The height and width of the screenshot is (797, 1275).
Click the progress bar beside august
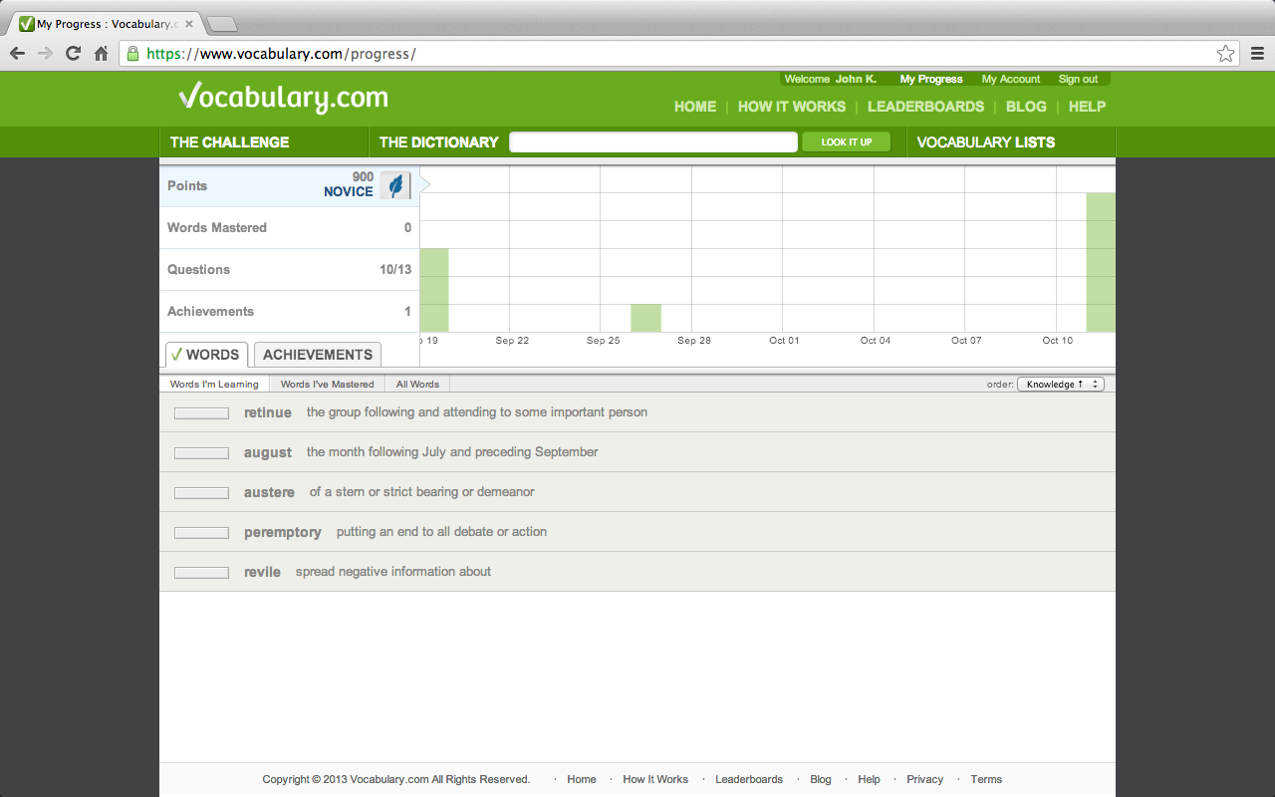(201, 453)
